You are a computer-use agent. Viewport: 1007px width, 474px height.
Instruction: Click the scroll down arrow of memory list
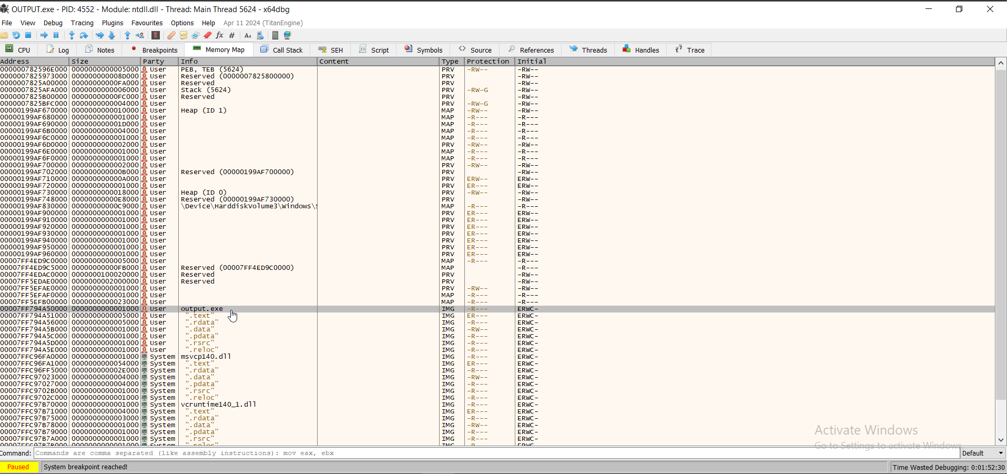[1001, 440]
